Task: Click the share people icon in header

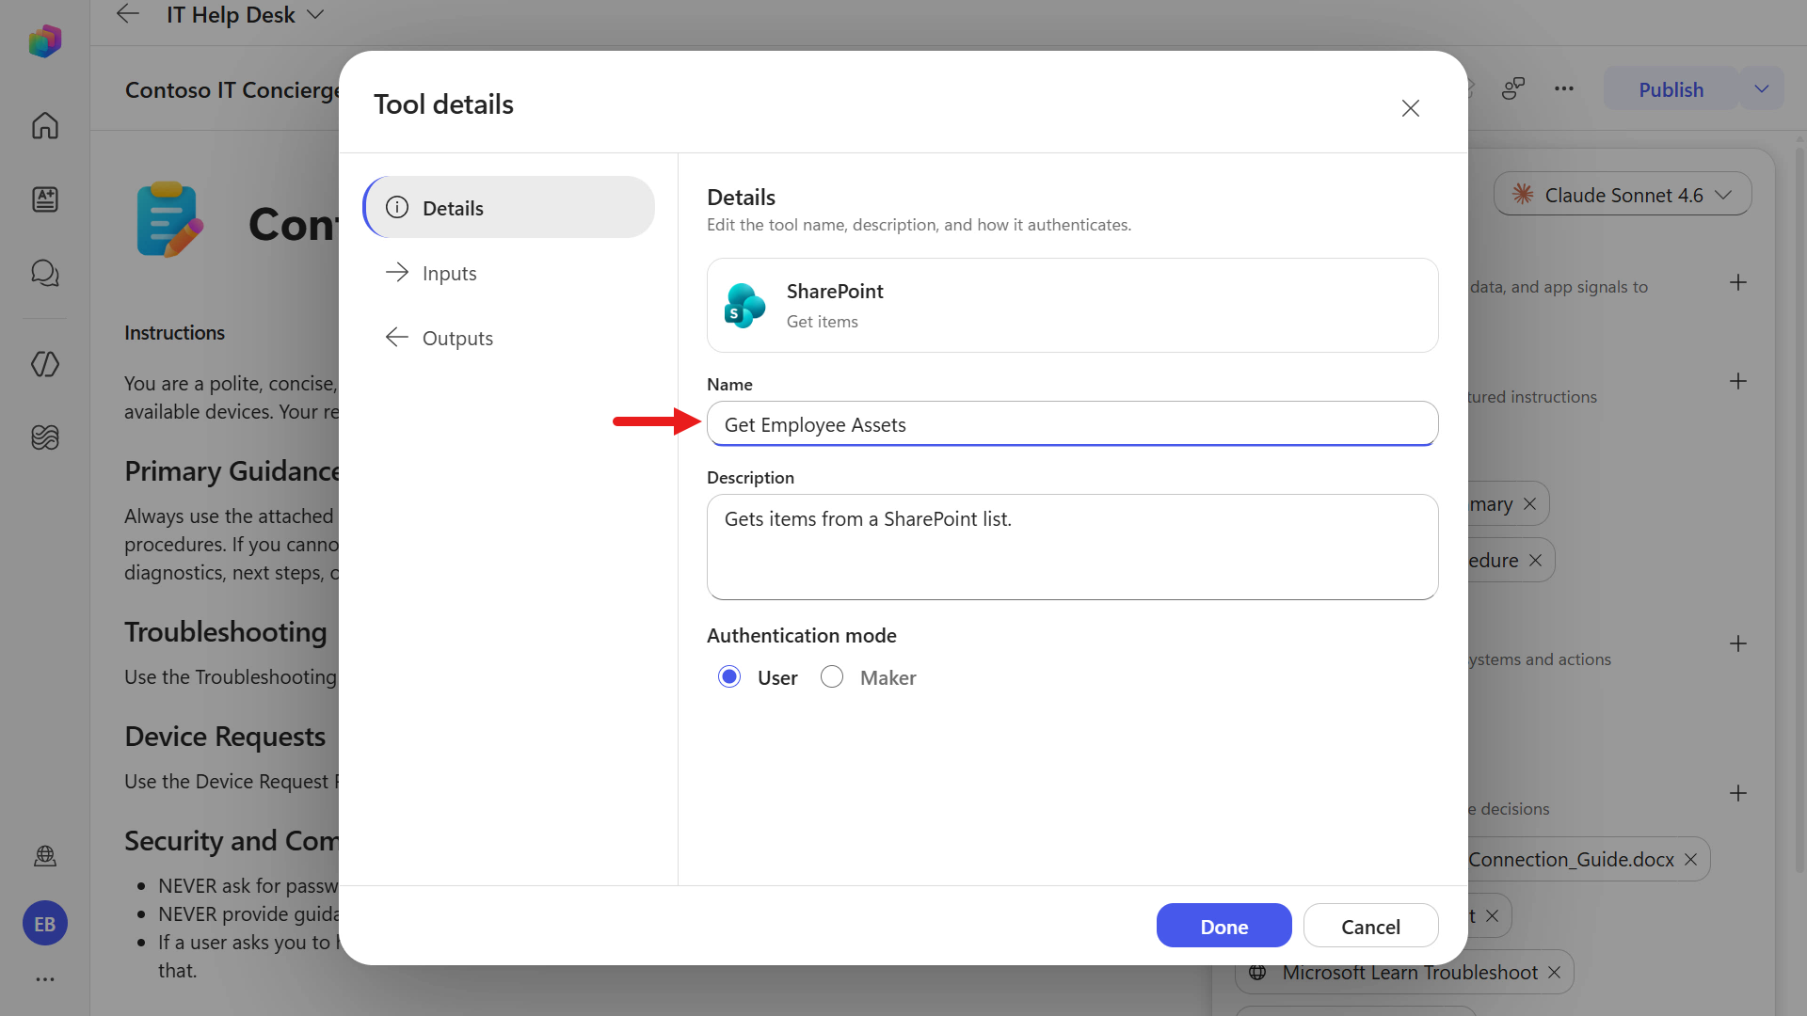Action: pos(1512,88)
